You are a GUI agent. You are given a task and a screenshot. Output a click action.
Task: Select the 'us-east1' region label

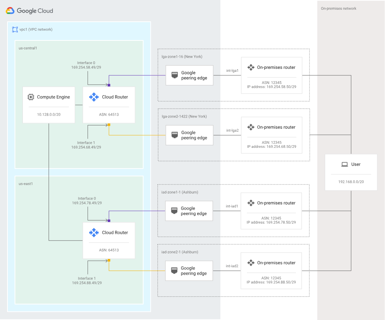tap(25, 184)
